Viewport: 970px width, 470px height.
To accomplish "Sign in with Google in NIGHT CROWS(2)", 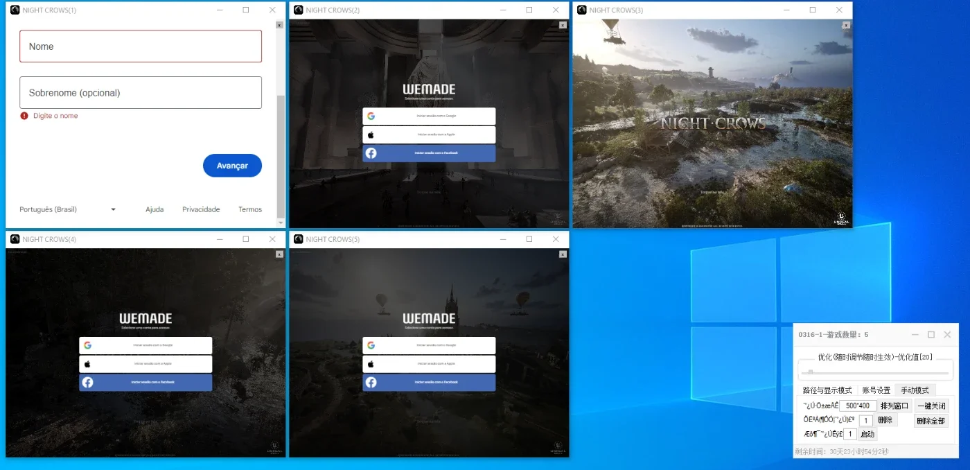I will click(429, 116).
